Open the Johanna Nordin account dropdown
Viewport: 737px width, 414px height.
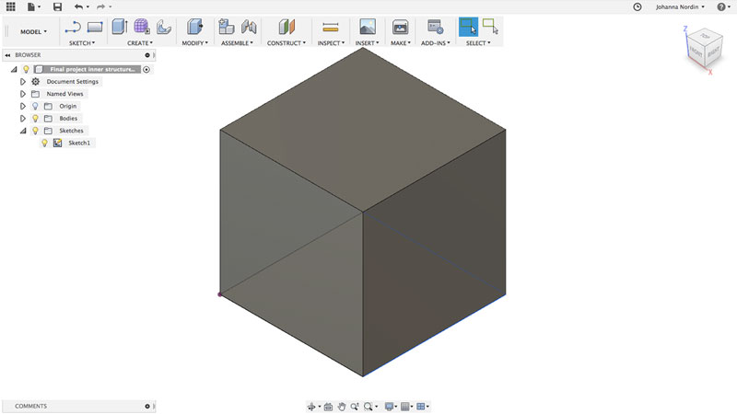tap(680, 6)
